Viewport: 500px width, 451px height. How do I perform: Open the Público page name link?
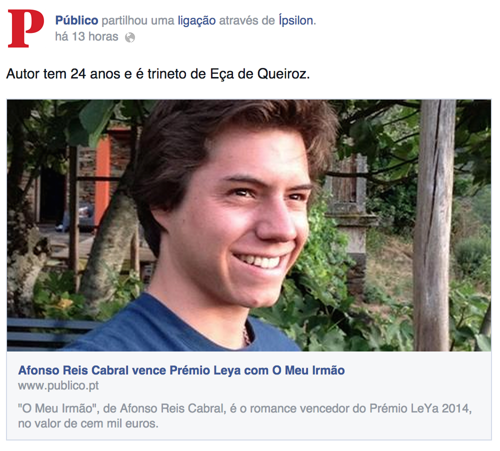pyautogui.click(x=76, y=20)
